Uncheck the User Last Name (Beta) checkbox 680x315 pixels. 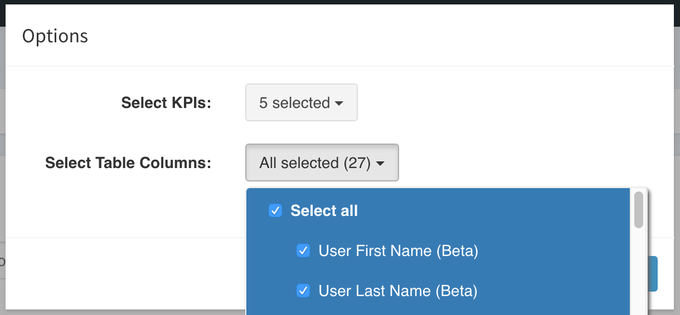(x=303, y=291)
